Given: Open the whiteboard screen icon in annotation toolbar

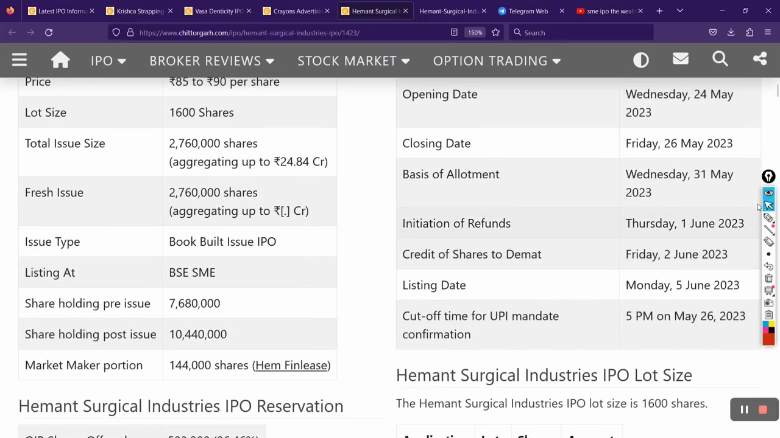Looking at the screenshot, I should pos(768,291).
